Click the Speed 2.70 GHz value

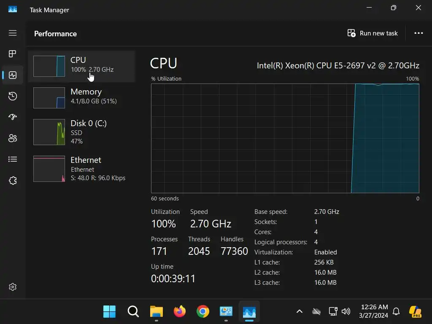(211, 224)
